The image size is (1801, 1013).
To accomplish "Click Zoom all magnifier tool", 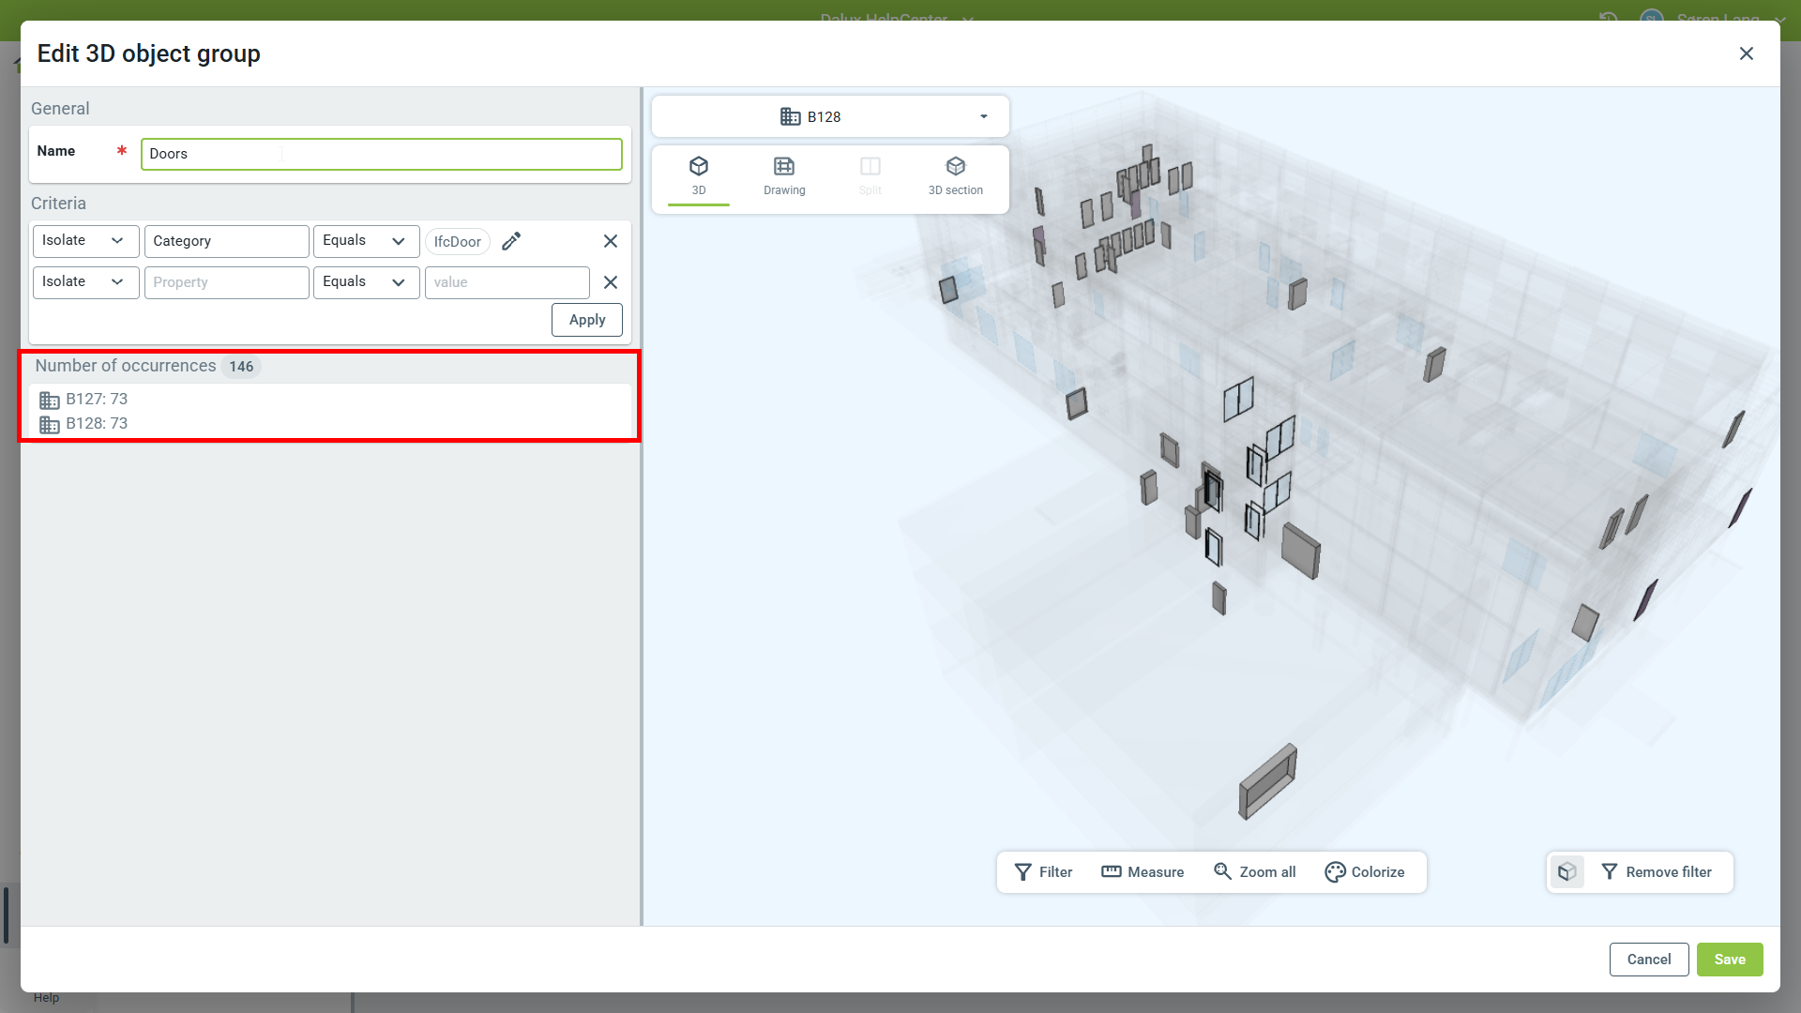I will pos(1254,872).
